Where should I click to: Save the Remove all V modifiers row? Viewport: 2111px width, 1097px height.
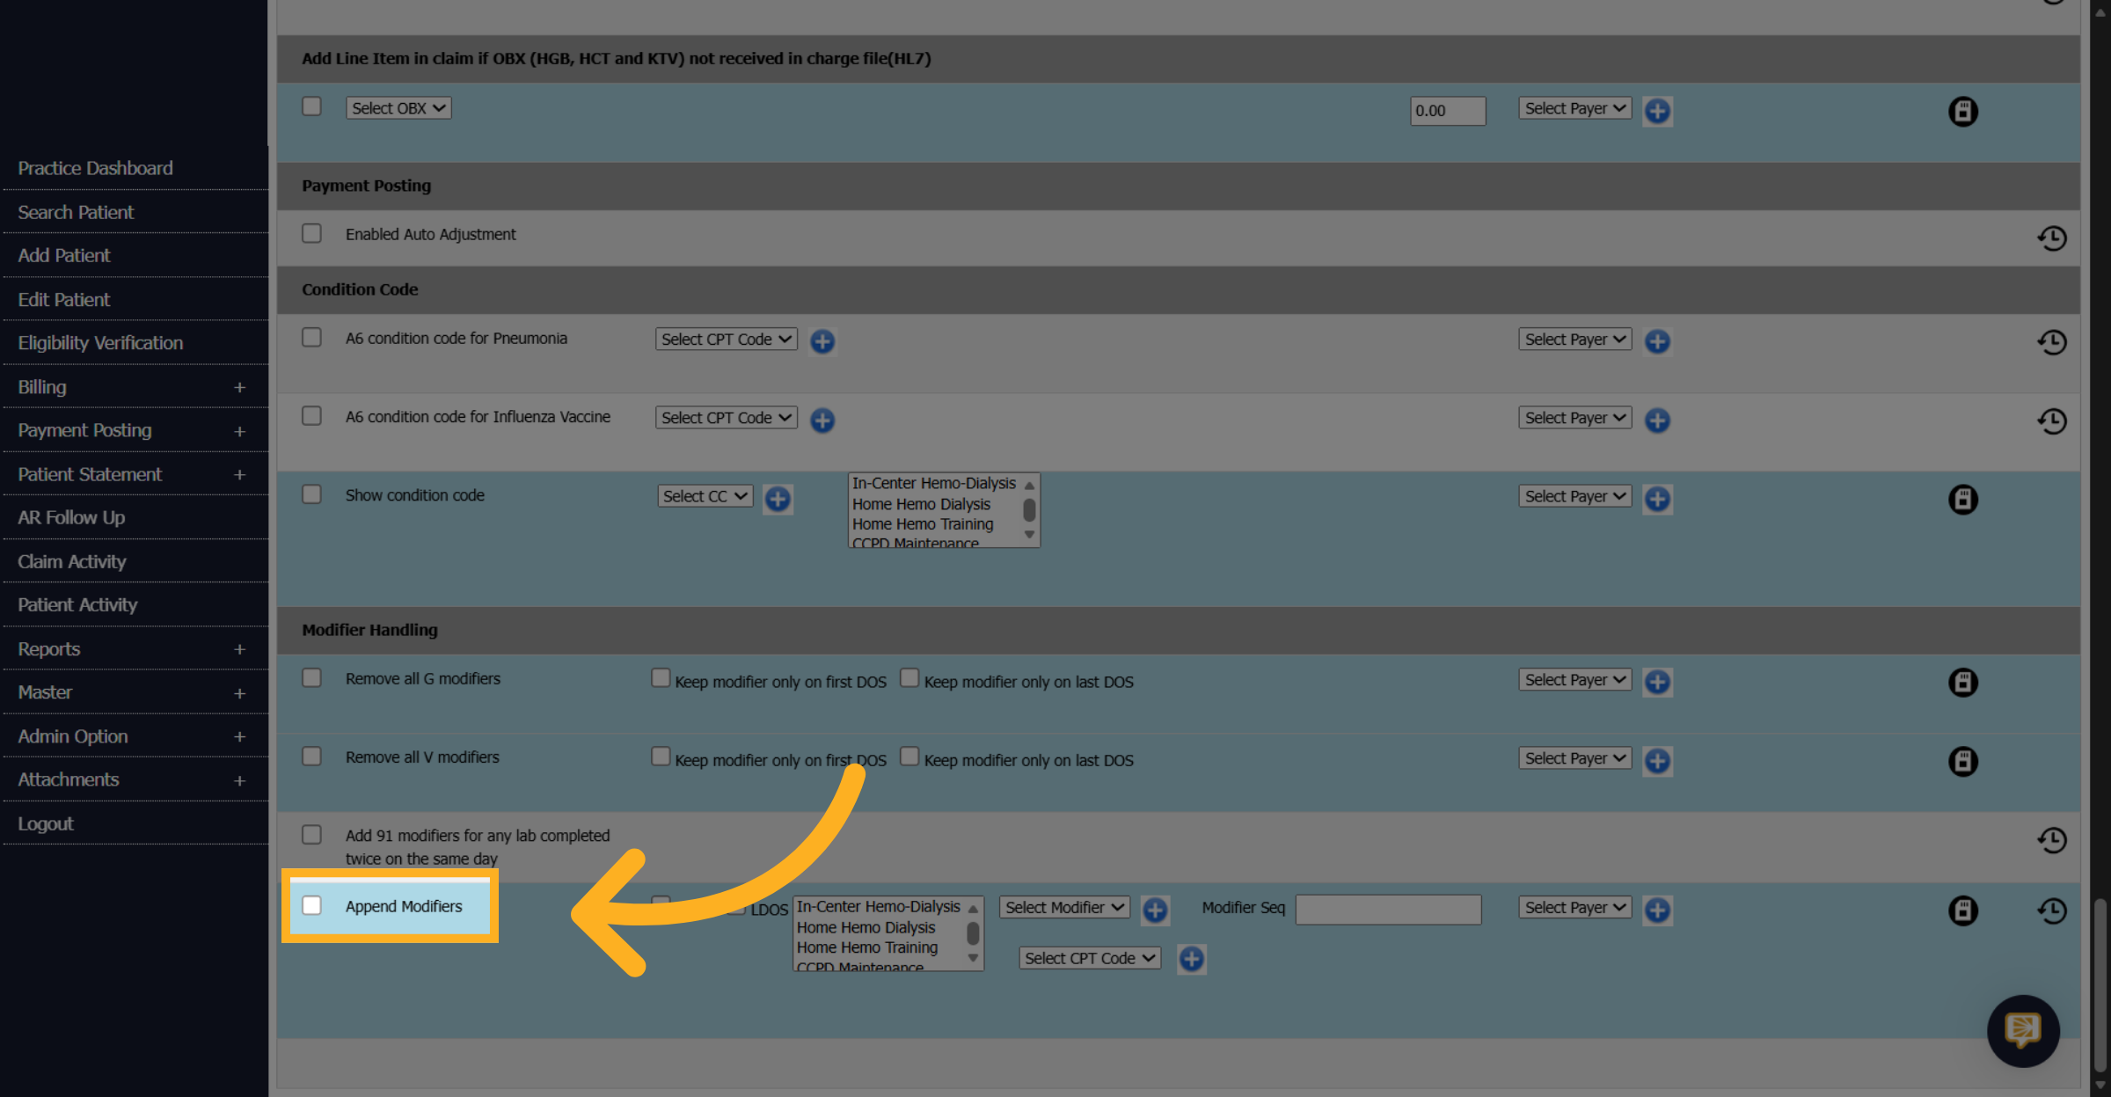(x=1962, y=761)
